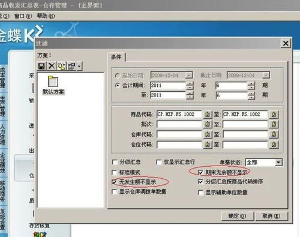
Task: Enable 显示仓库调拨单数据 checkbox
Action: 114,192
